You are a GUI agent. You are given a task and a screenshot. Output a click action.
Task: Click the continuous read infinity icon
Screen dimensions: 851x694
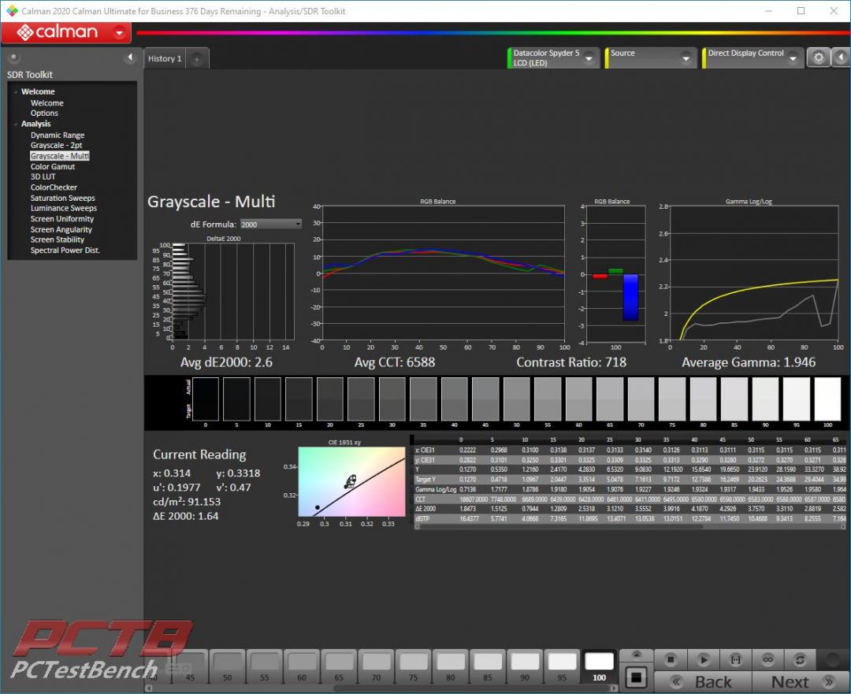click(x=767, y=659)
